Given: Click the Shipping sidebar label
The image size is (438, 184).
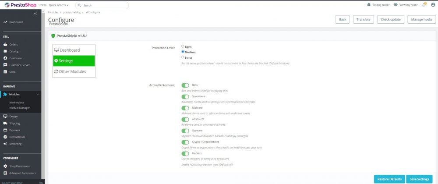Looking at the screenshot, I should coord(14,124).
